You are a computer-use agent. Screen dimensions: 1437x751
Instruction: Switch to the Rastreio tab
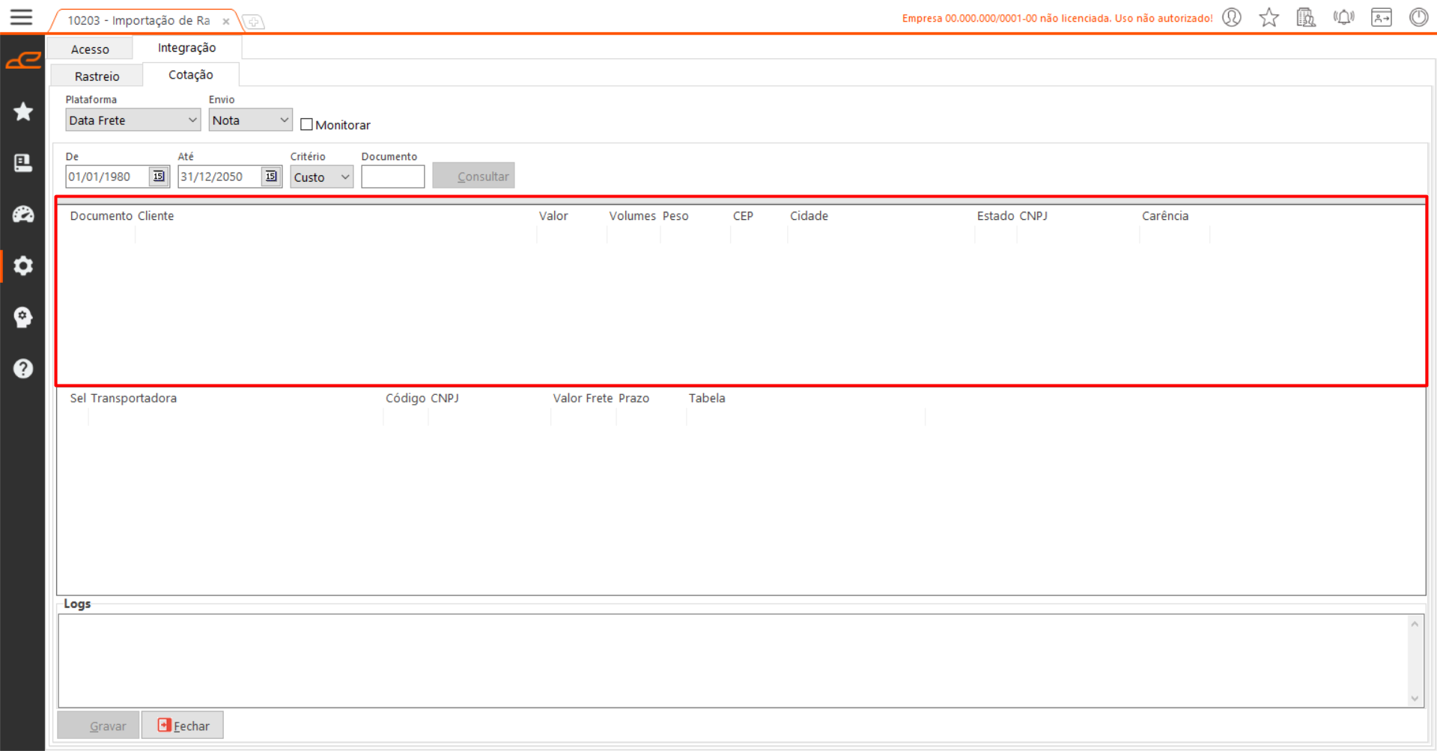(x=97, y=76)
